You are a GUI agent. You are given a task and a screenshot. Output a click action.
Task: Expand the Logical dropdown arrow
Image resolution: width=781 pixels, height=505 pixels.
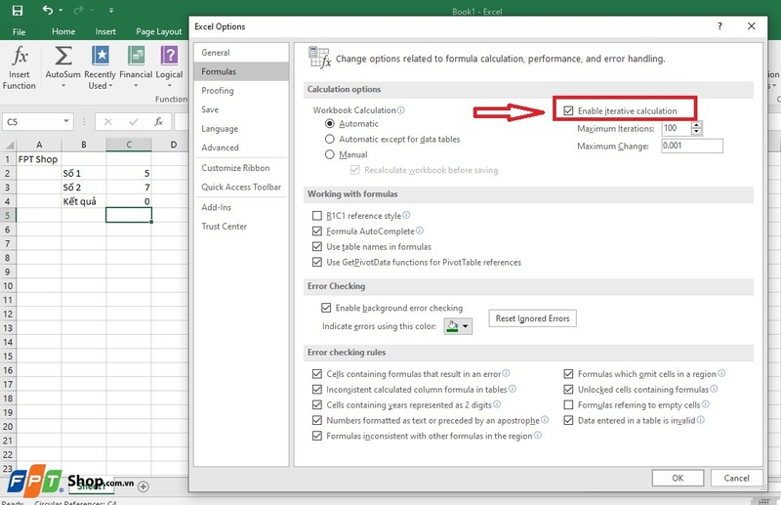(x=169, y=86)
